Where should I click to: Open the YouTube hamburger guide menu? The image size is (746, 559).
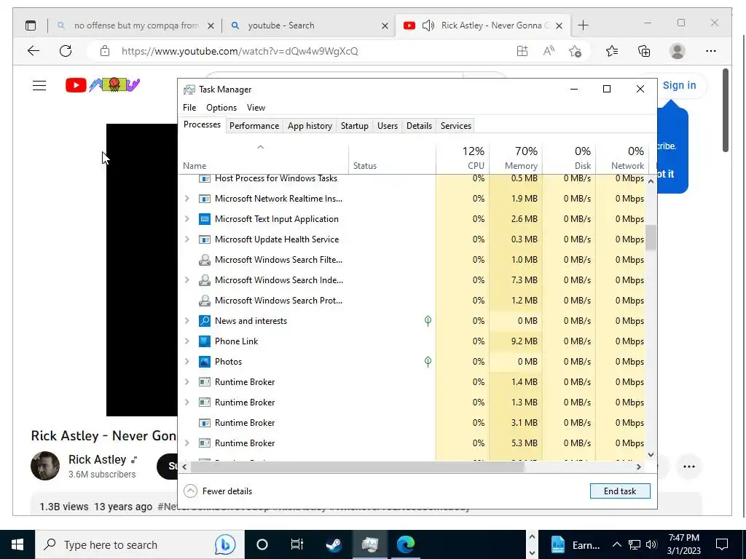[x=39, y=86]
